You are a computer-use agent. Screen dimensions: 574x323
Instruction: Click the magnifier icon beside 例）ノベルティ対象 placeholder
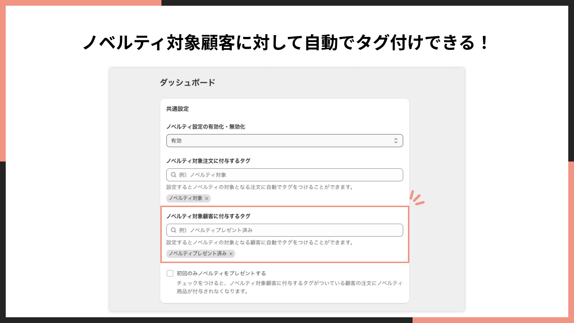point(173,175)
